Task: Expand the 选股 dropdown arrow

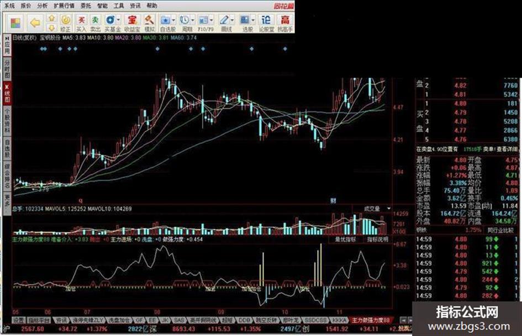Action: click(x=253, y=20)
